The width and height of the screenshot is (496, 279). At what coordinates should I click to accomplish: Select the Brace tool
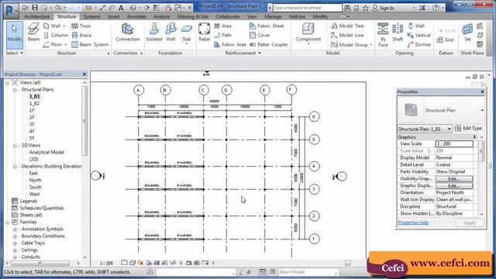click(x=81, y=35)
